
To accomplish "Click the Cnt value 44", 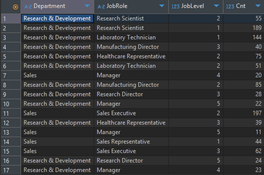I will coord(258,142).
